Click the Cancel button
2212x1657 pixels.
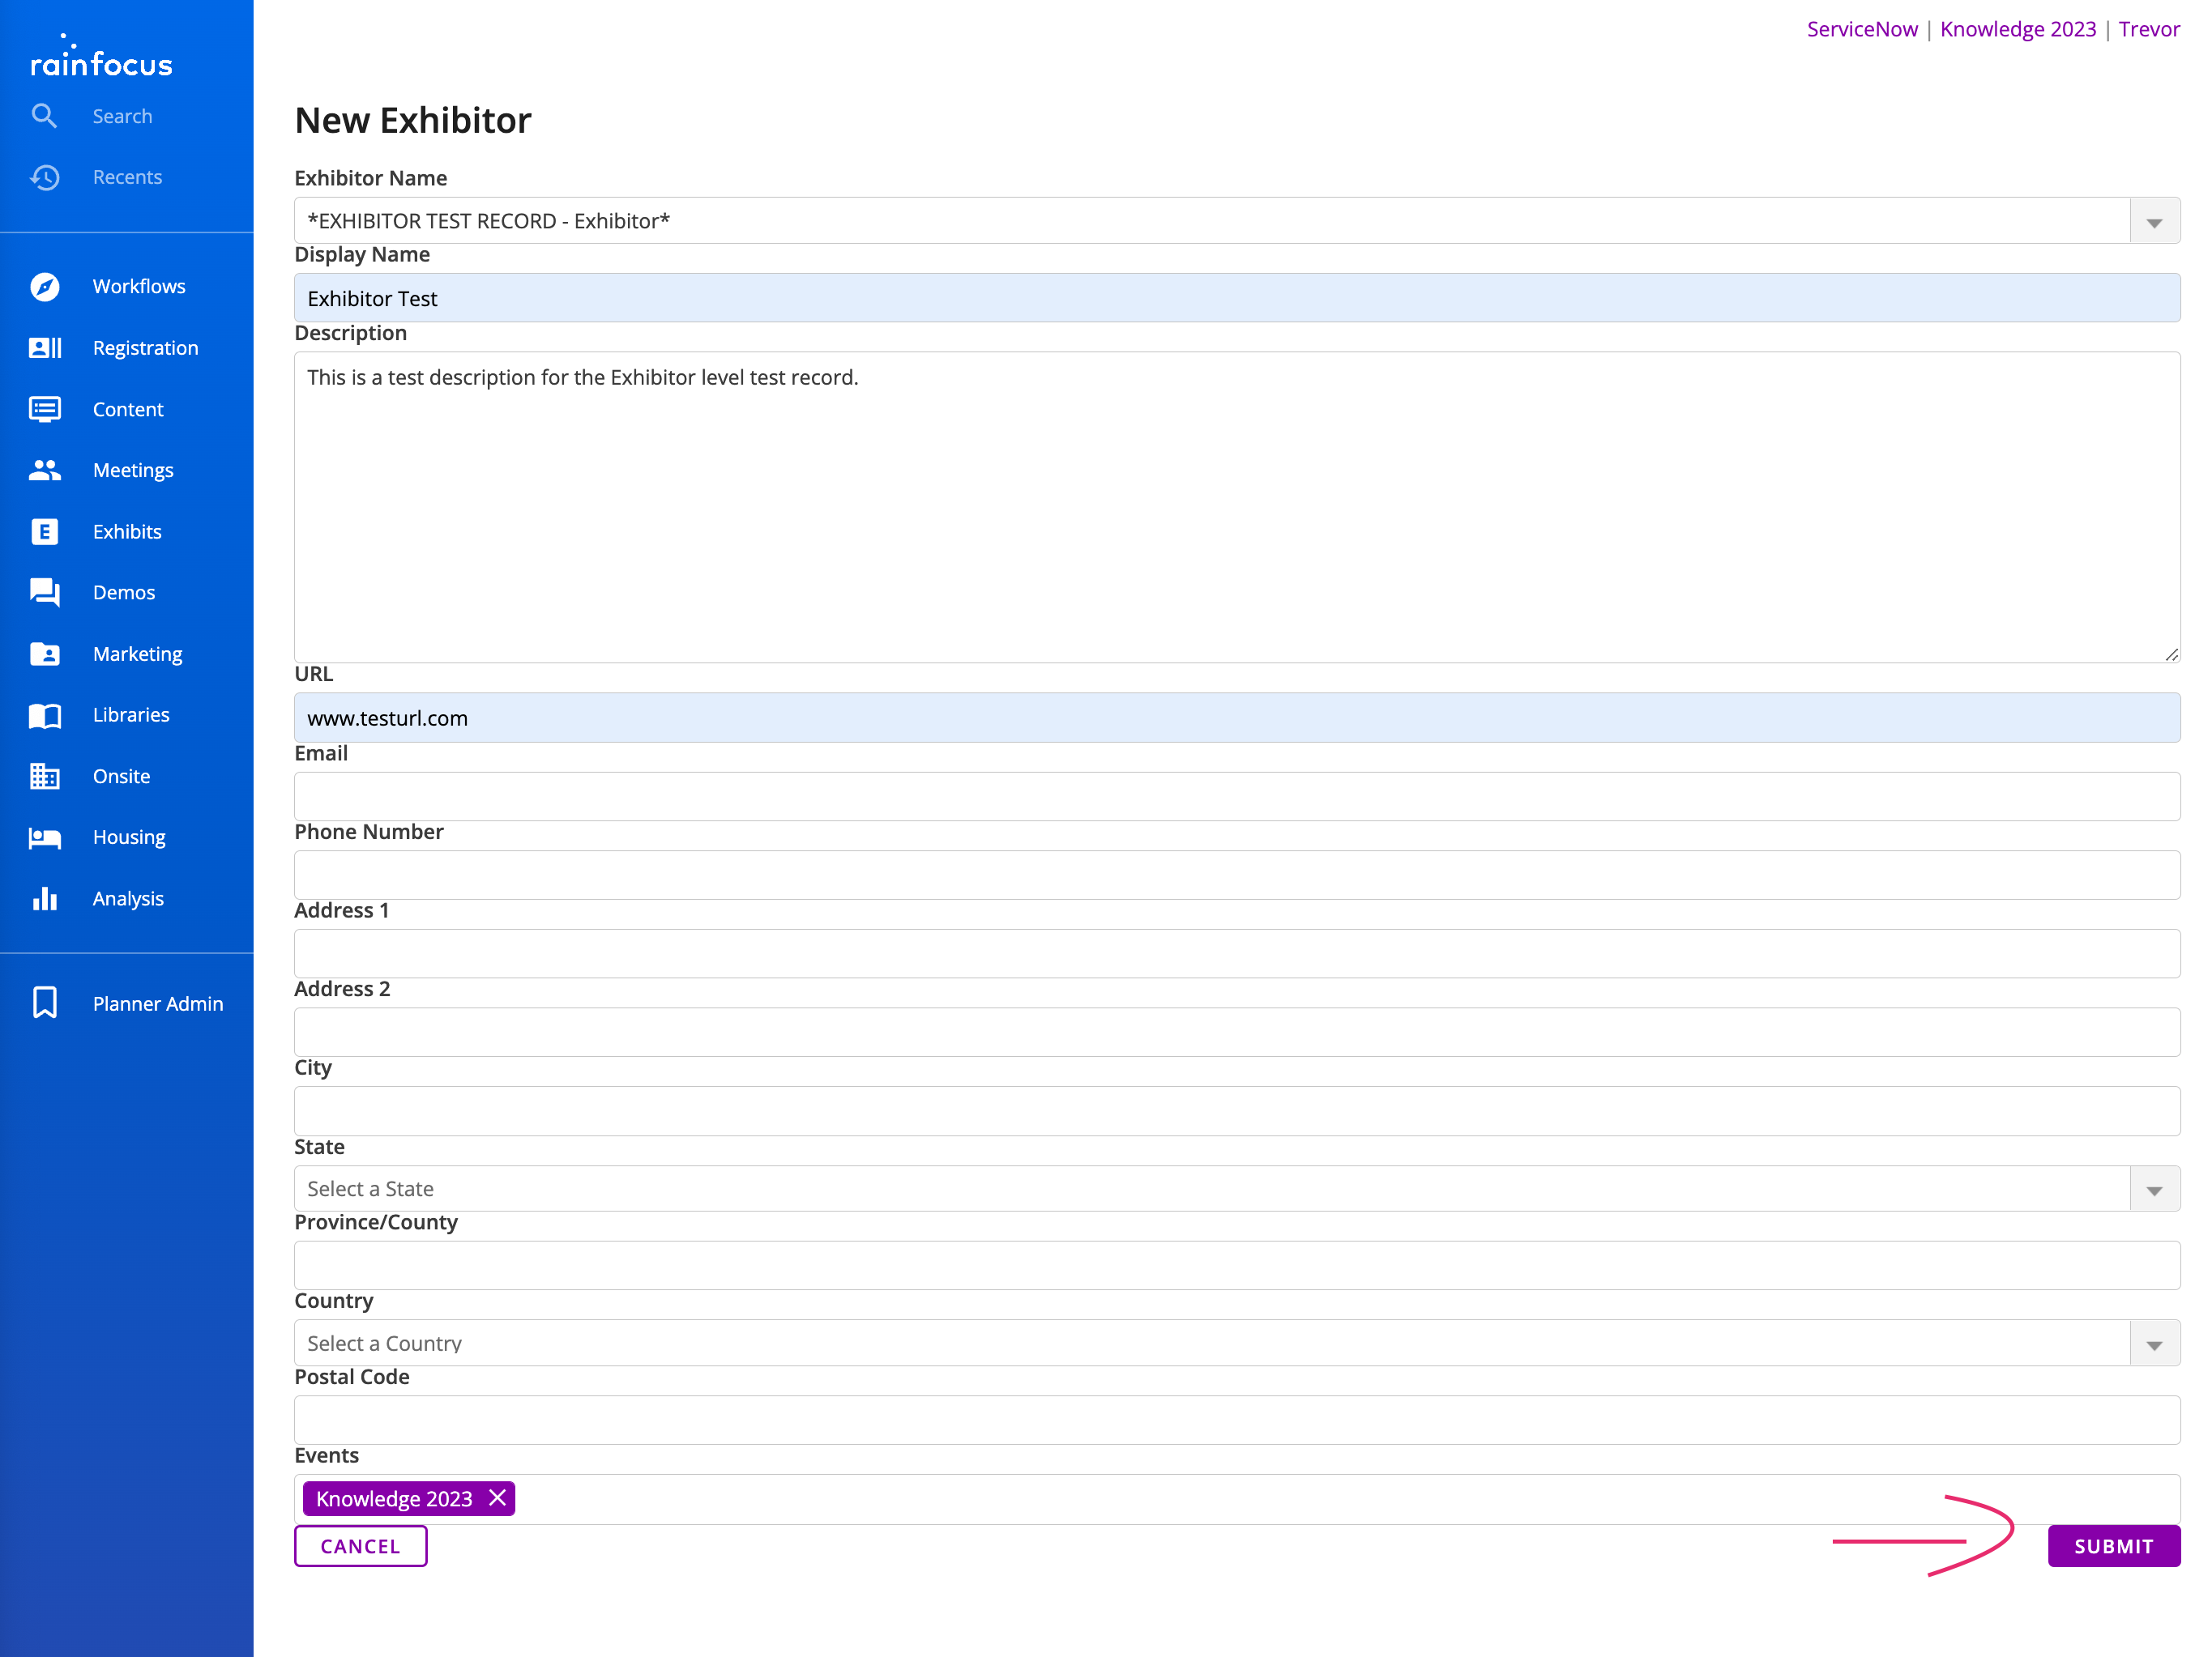click(x=360, y=1546)
